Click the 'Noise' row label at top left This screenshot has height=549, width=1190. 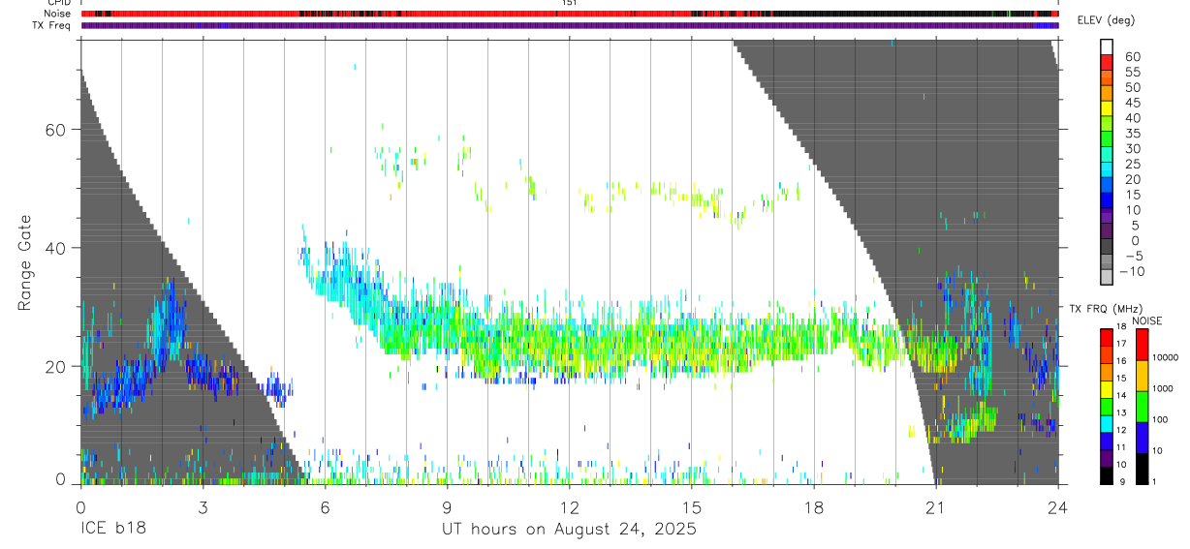(x=58, y=14)
